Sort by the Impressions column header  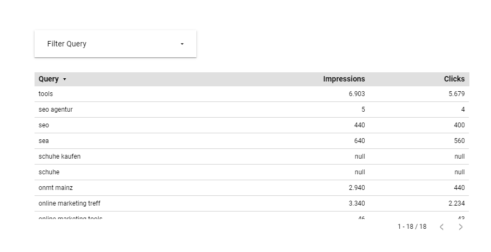coord(344,79)
